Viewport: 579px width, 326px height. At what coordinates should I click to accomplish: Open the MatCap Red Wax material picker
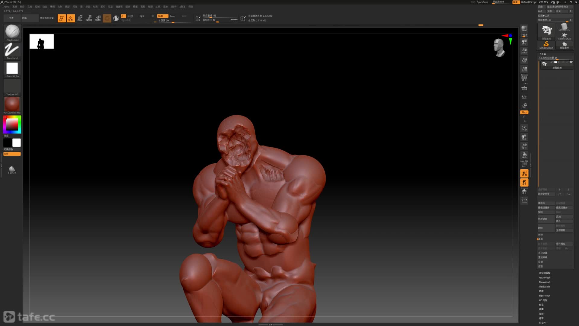(x=12, y=105)
